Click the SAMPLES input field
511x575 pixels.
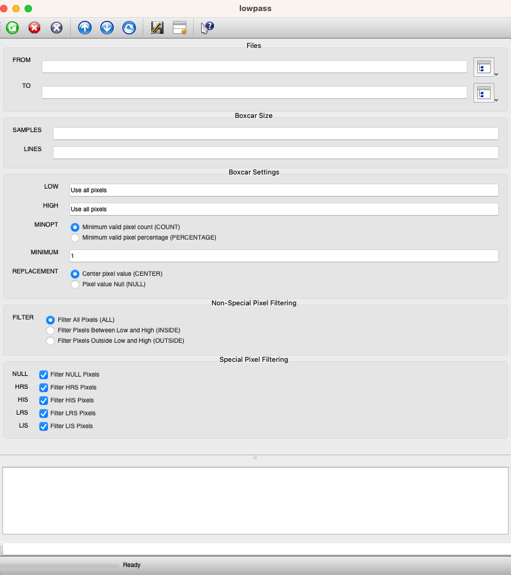click(x=275, y=134)
